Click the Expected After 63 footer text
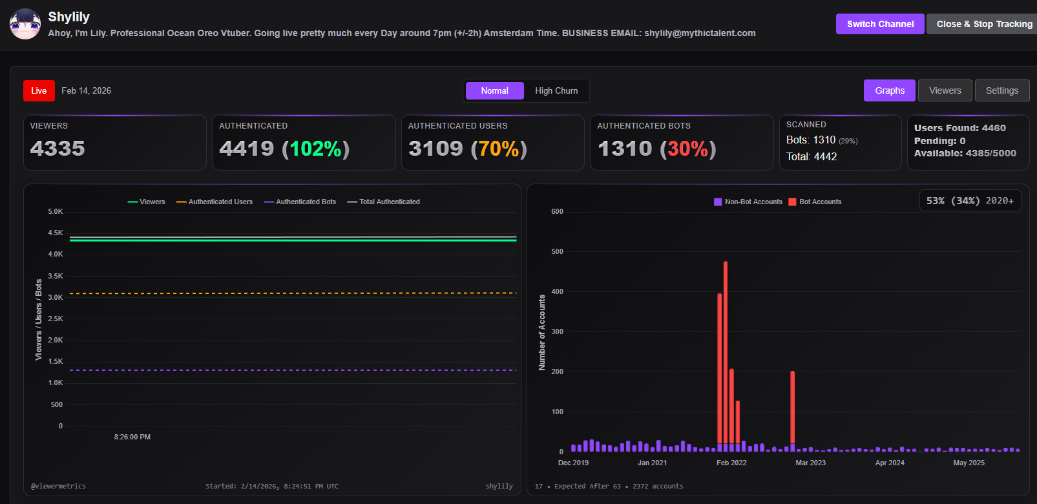This screenshot has width=1037, height=504. (x=587, y=486)
